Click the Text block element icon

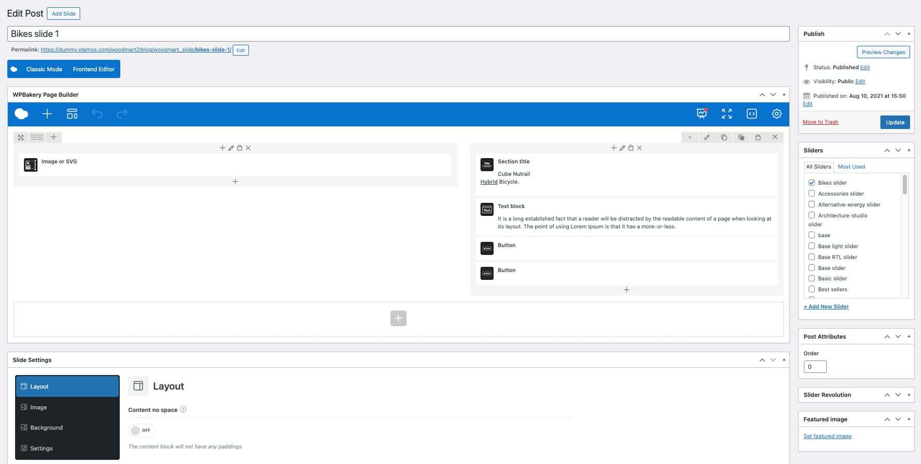click(487, 210)
